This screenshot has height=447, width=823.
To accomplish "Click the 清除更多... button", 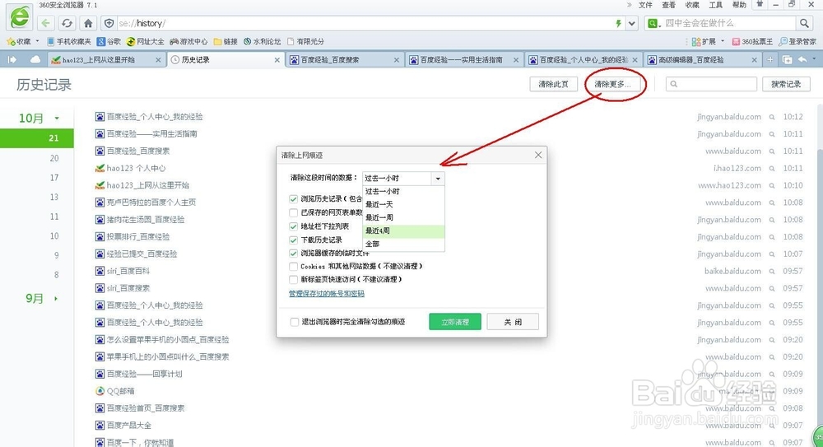I will click(612, 84).
